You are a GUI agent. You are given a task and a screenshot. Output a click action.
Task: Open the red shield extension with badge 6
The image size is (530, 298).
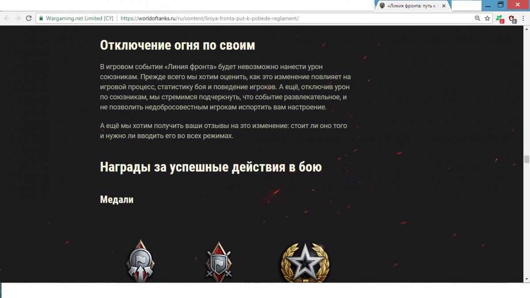coord(512,19)
